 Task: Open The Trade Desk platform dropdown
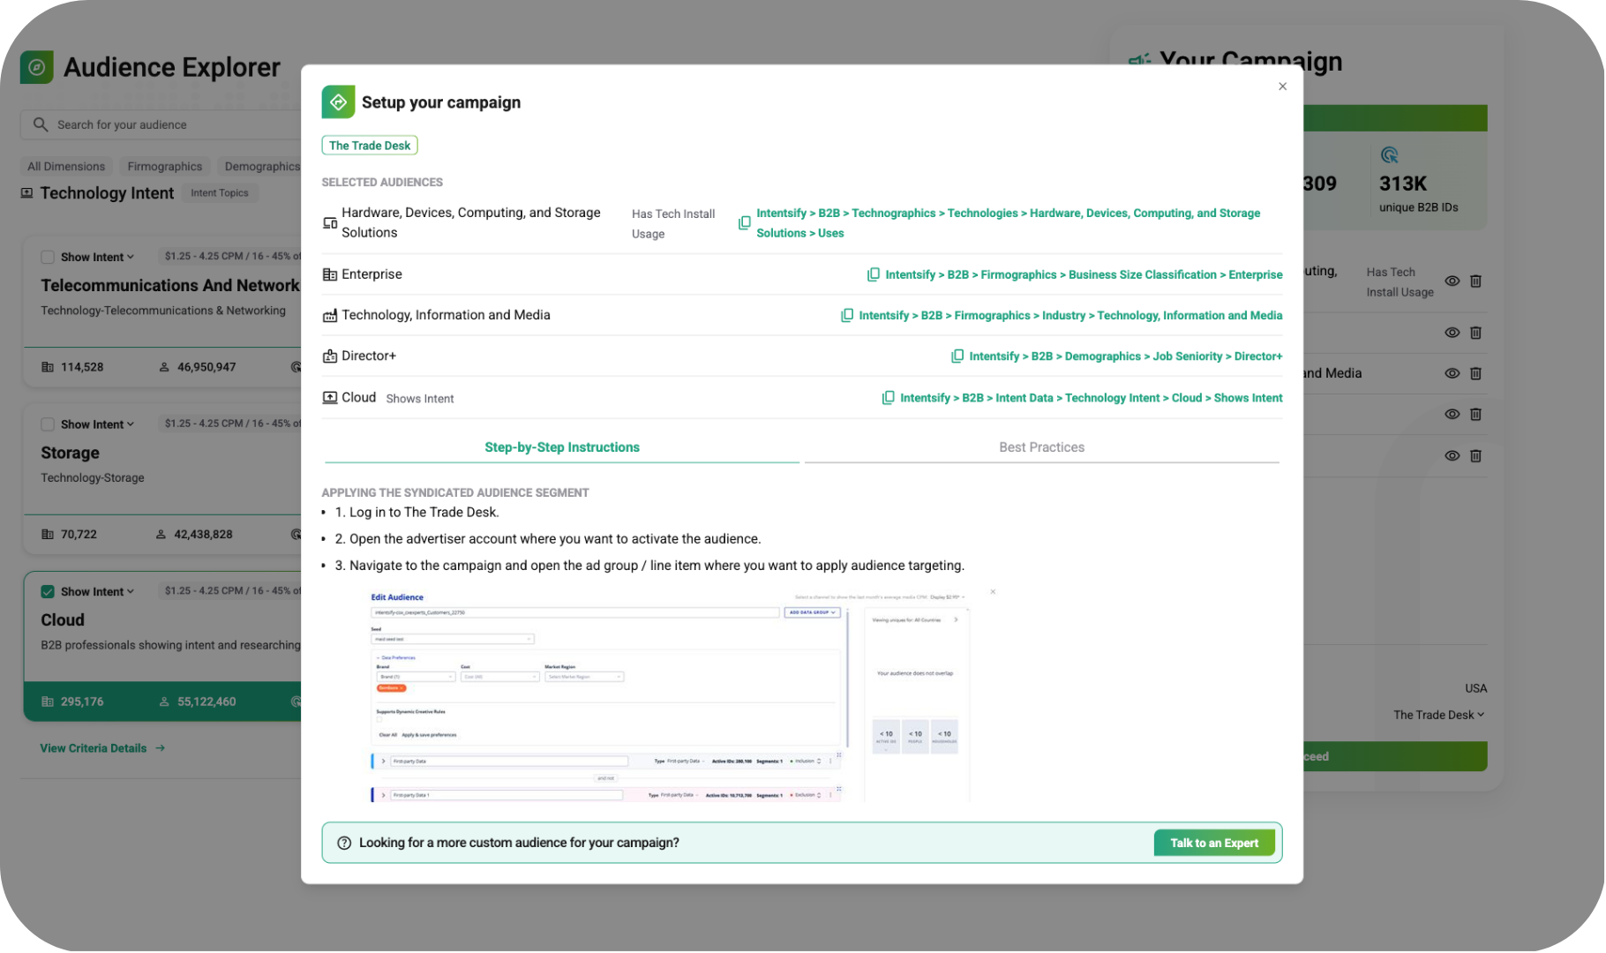[1438, 715]
